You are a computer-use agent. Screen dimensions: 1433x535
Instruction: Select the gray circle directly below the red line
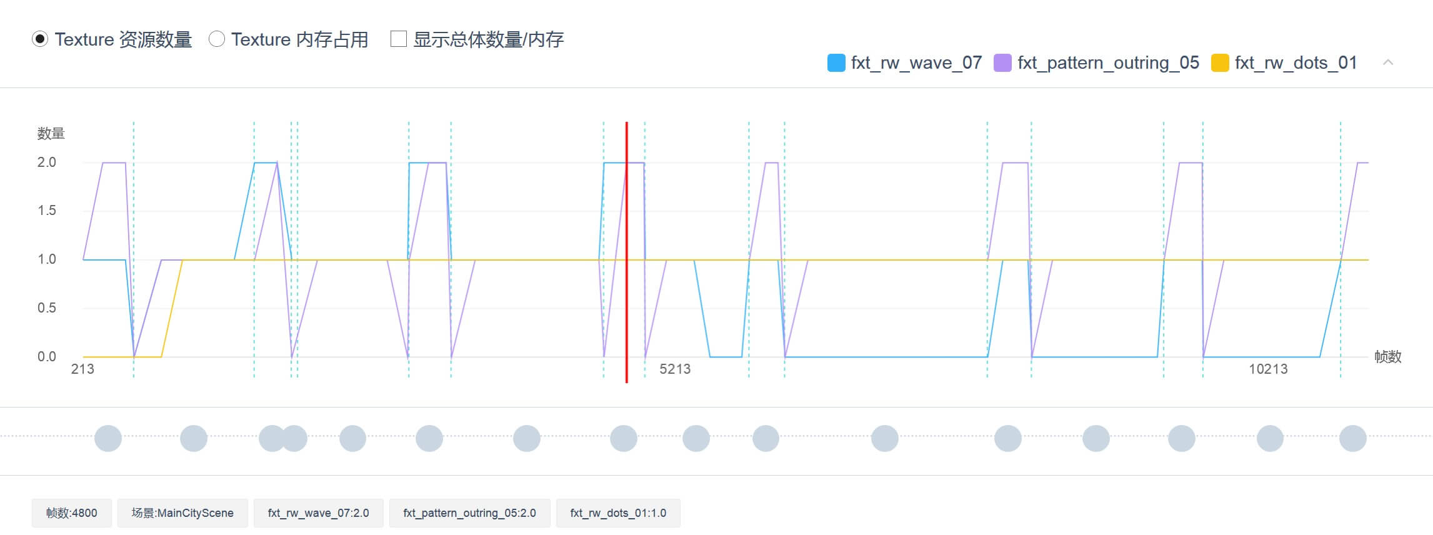[624, 438]
